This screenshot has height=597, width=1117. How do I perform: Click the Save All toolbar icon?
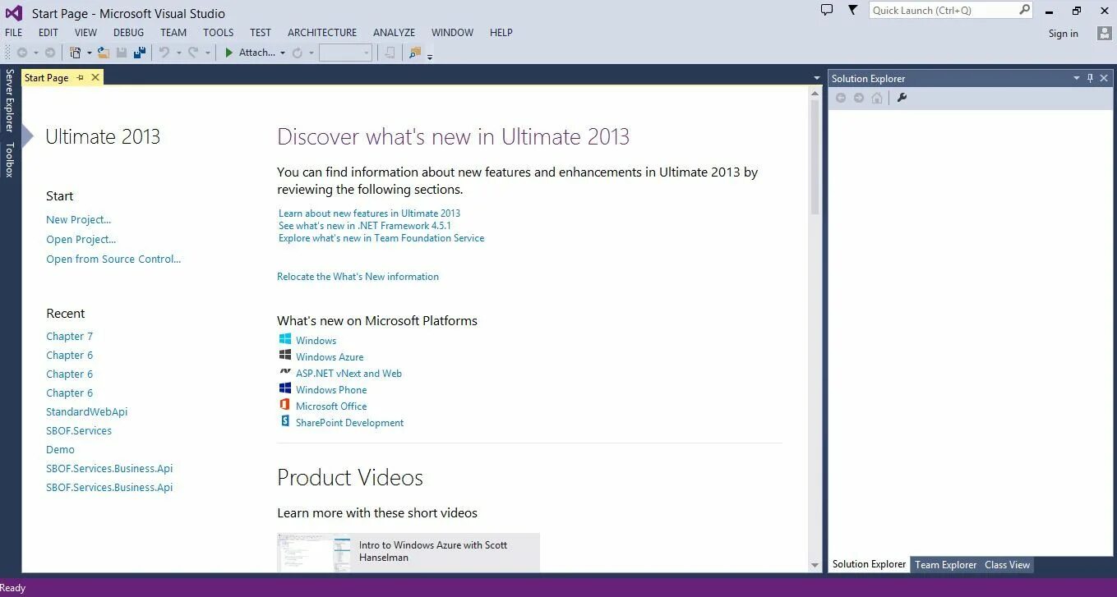pyautogui.click(x=140, y=53)
